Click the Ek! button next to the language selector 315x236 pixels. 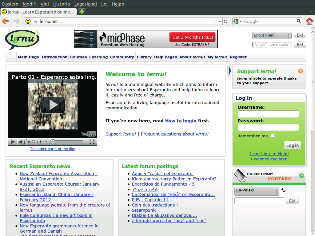300,35
